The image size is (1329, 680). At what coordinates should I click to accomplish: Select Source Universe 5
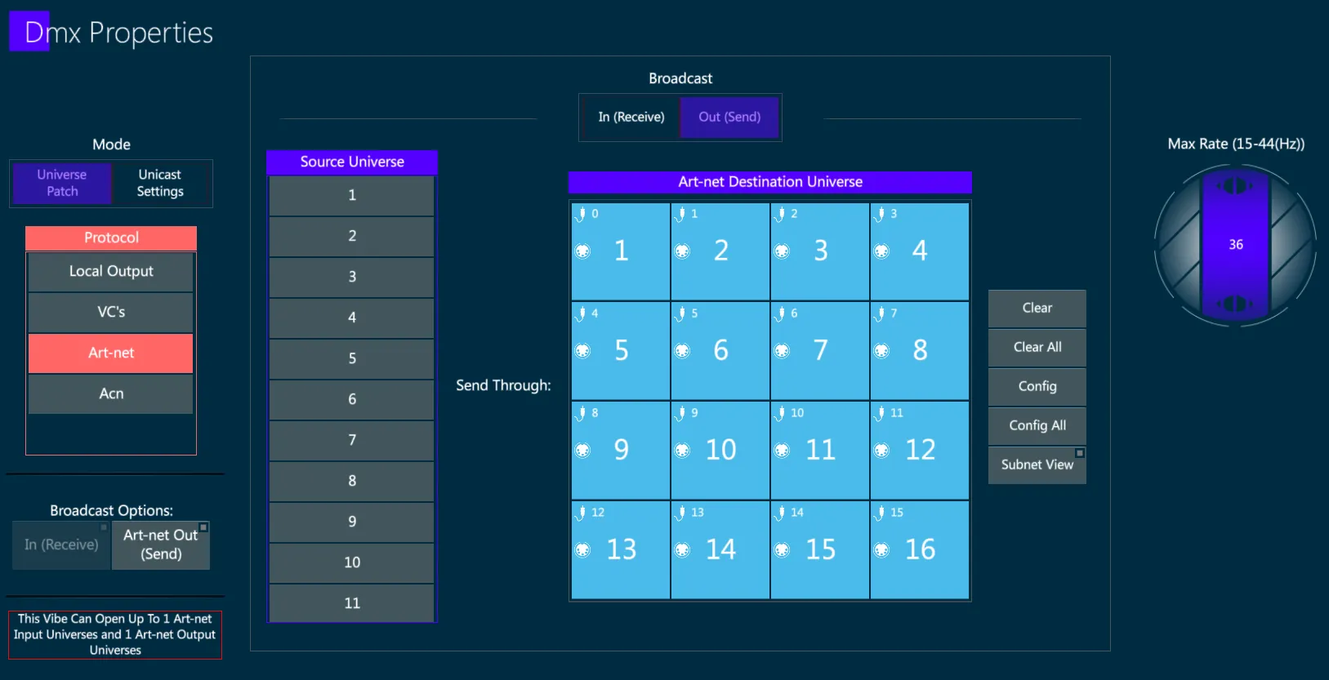pos(352,359)
